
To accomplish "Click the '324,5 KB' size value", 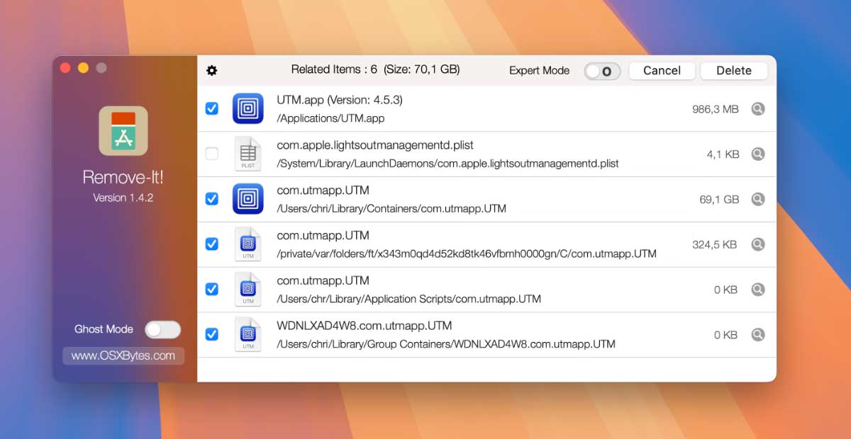I will pos(714,244).
